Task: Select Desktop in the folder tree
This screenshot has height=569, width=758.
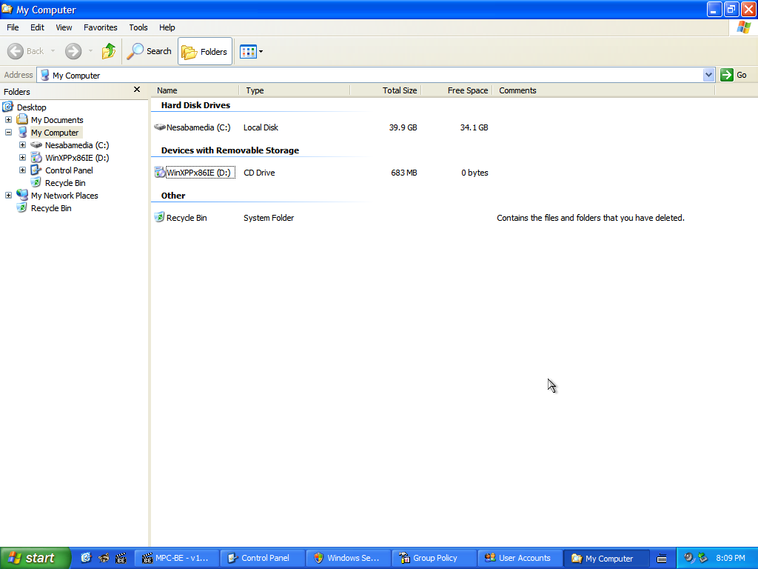Action: 31,107
